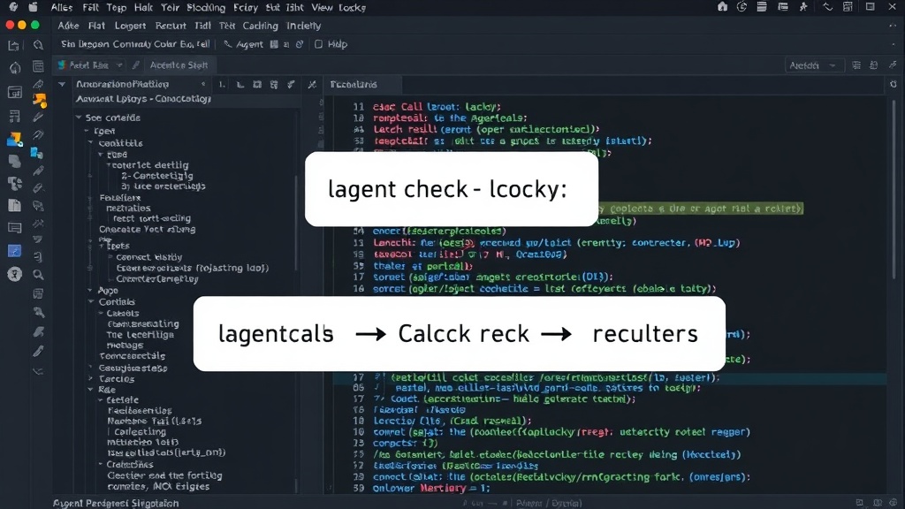Click the comment lines icon in left sidebar
The width and height of the screenshot is (905, 509).
[x=14, y=228]
